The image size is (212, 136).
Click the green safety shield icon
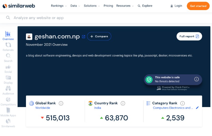(149, 80)
